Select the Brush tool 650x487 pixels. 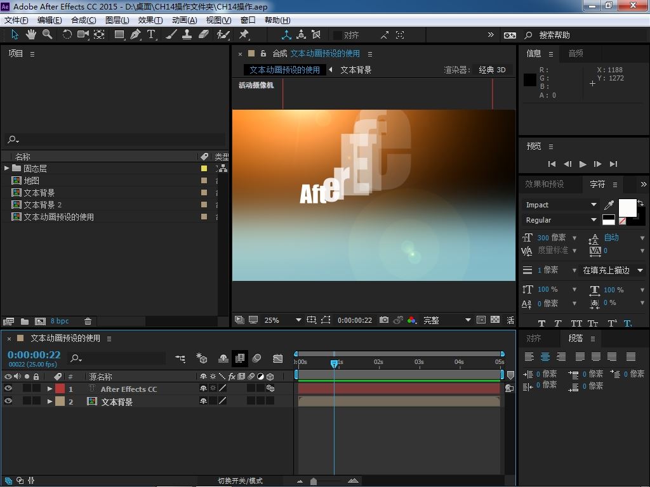pos(171,35)
